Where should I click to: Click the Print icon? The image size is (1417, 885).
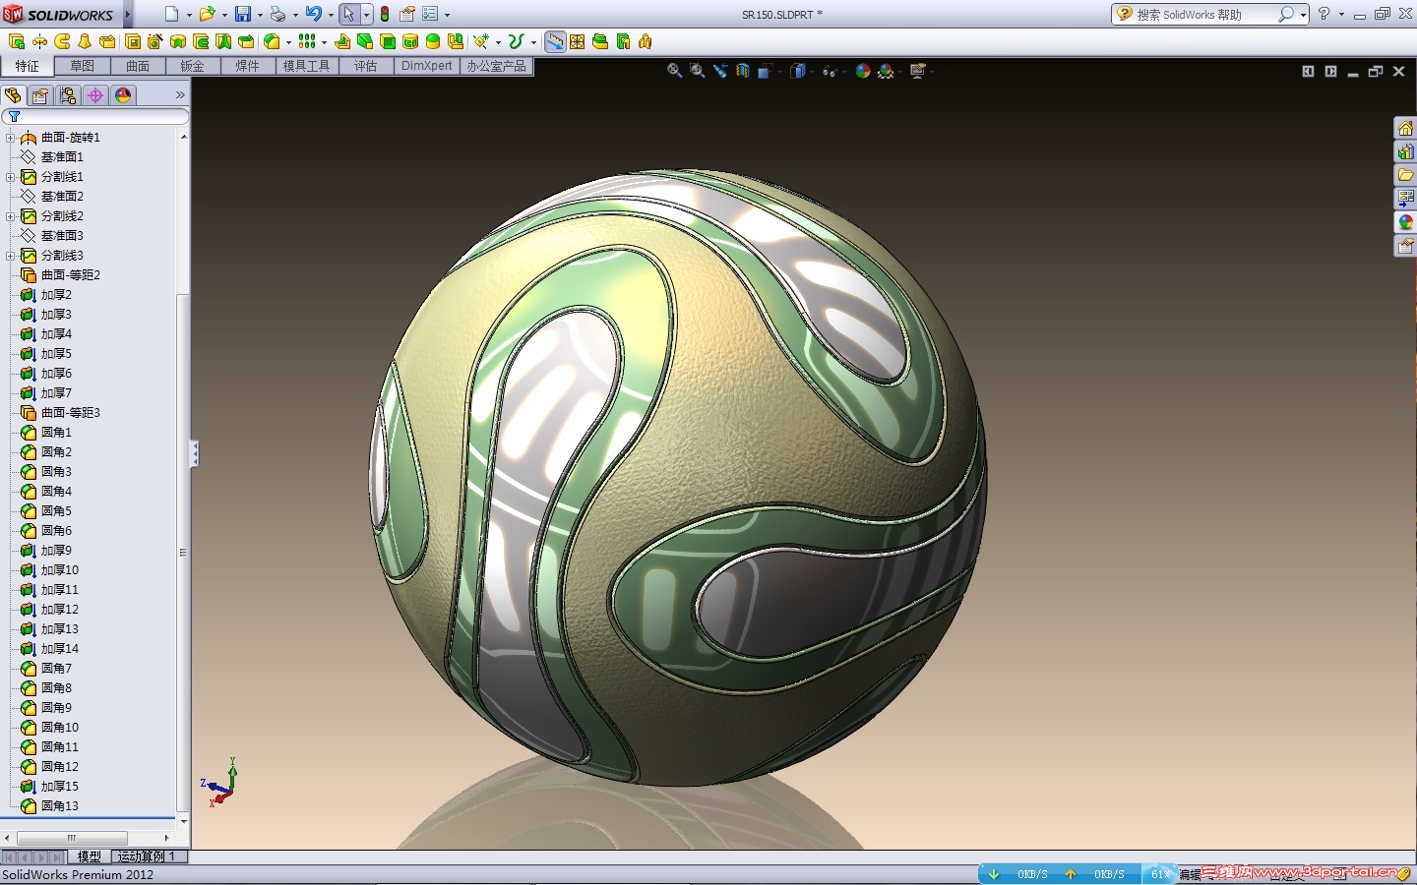point(278,14)
